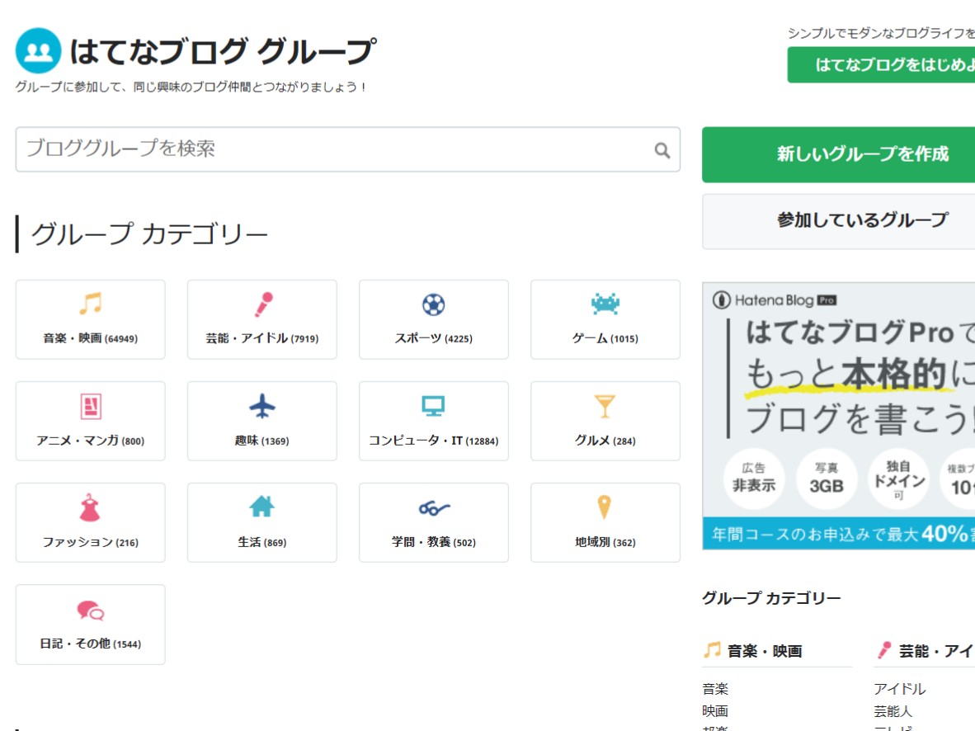Click the sidebar 音楽・映画 heading
The width and height of the screenshot is (975, 731).
coord(765,651)
